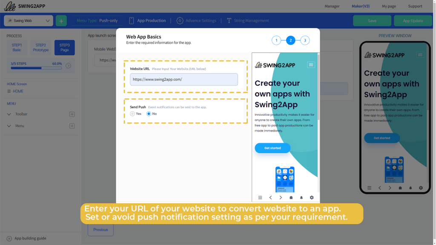Screen dimensions: 436x245
Task: Click the 3/5 steps progress bar
Action: tap(36, 68)
